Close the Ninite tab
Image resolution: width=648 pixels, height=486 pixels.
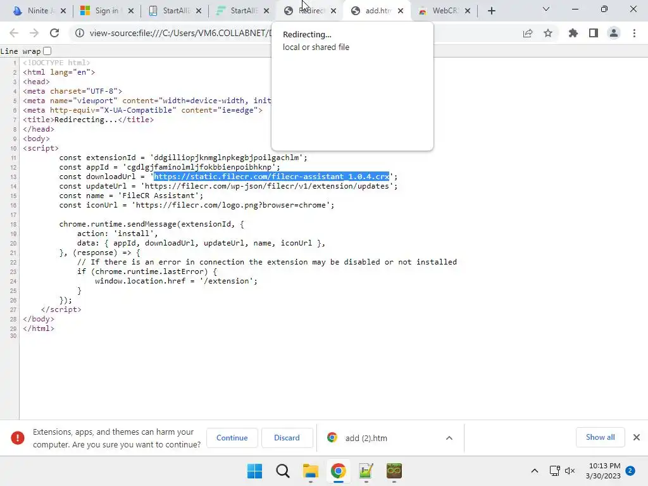pyautogui.click(x=63, y=11)
